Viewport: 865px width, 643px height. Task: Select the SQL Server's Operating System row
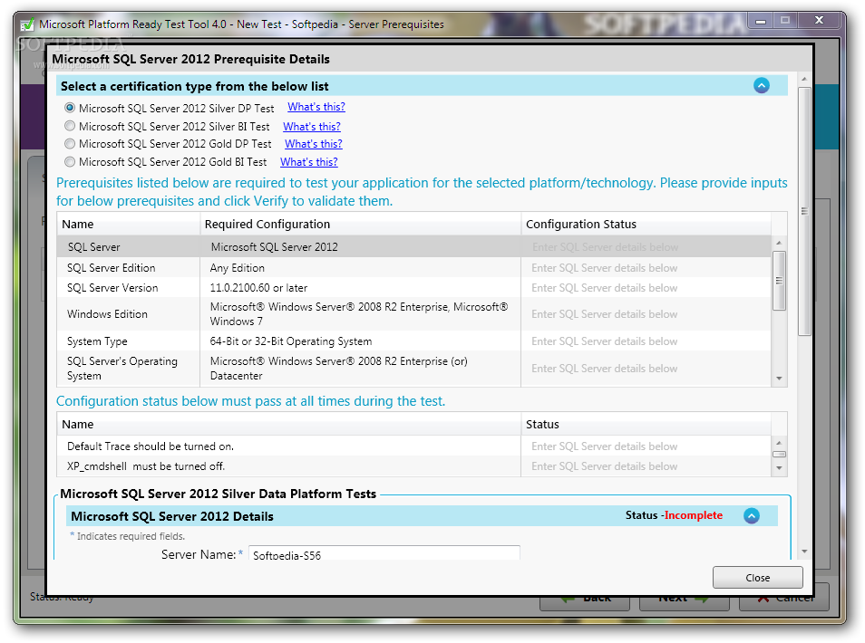pos(413,368)
